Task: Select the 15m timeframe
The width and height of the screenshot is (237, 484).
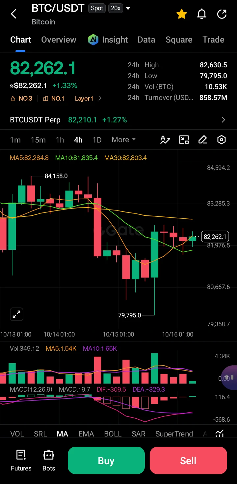Action: (38, 140)
